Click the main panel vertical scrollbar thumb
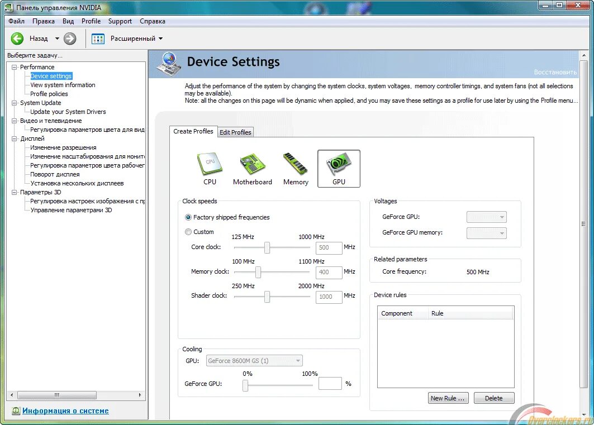594x425 pixels. click(583, 224)
